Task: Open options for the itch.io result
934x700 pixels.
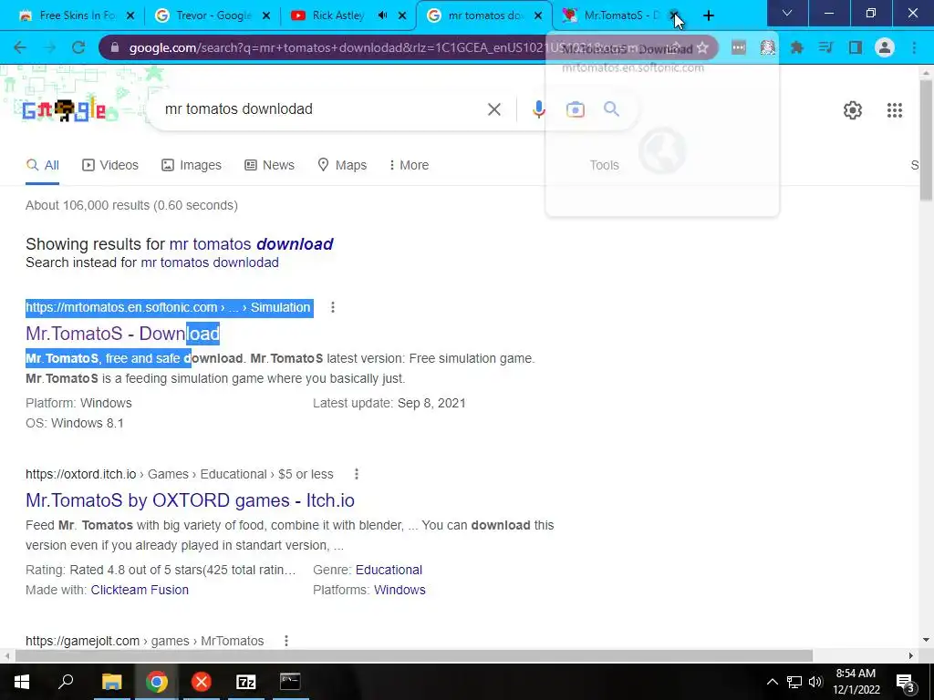Action: pyautogui.click(x=357, y=474)
